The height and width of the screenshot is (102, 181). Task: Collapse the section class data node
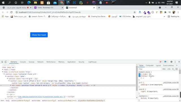[x=6, y=76]
